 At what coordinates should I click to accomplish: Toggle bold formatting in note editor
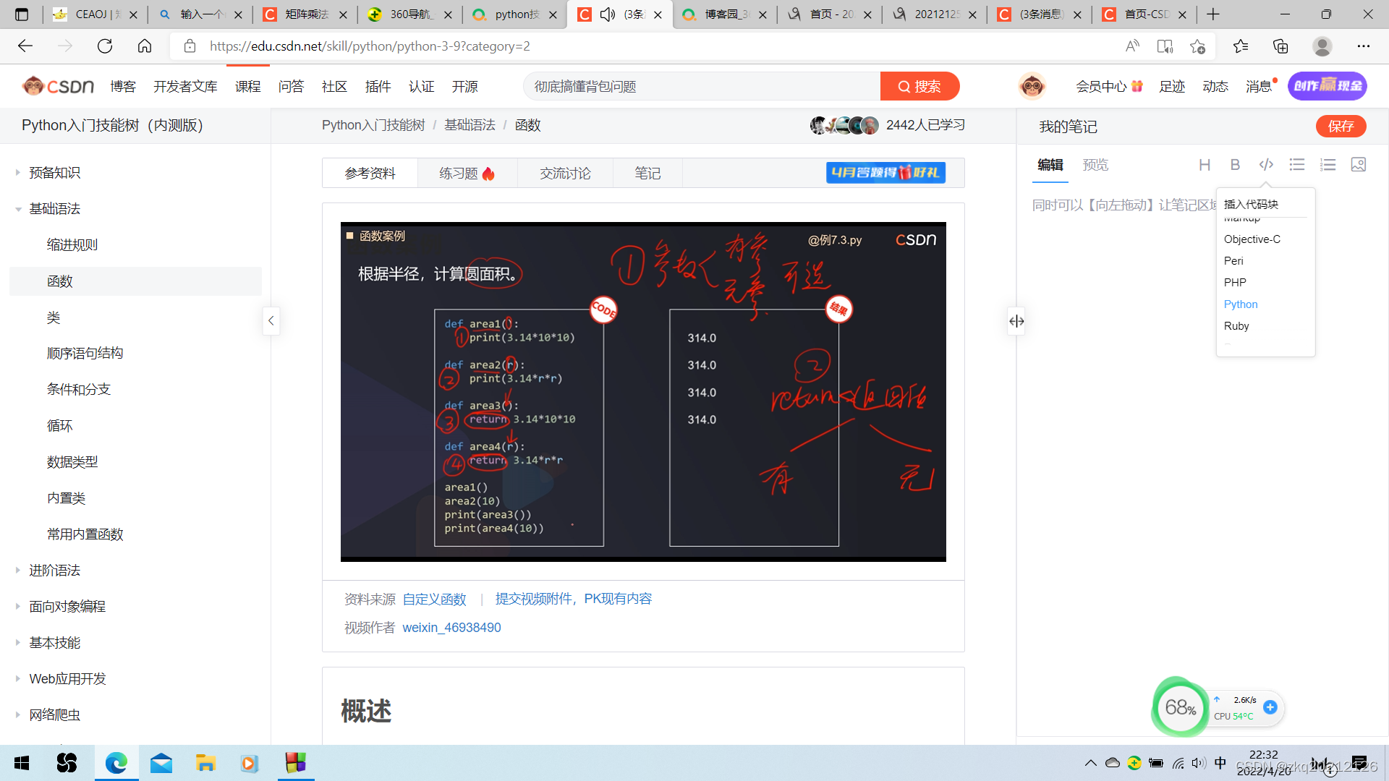coord(1235,165)
